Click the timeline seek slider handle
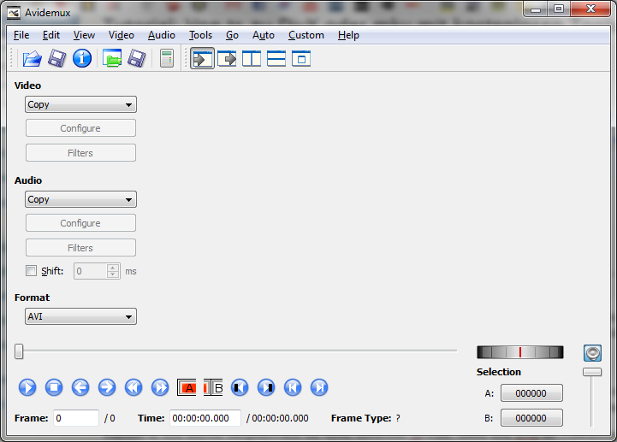Viewport: 617px width, 442px height. click(x=19, y=351)
